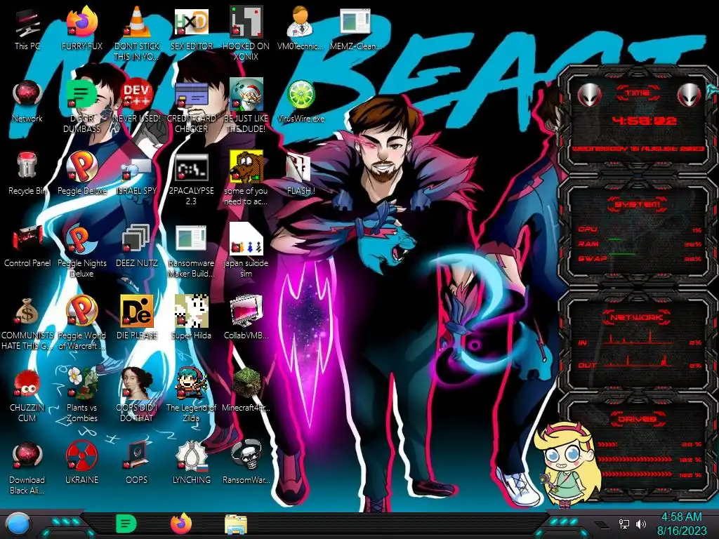Screen dimensions: 719x539
Task: Select the Peggle Nights Deluxe shortcut
Action: click(x=81, y=239)
